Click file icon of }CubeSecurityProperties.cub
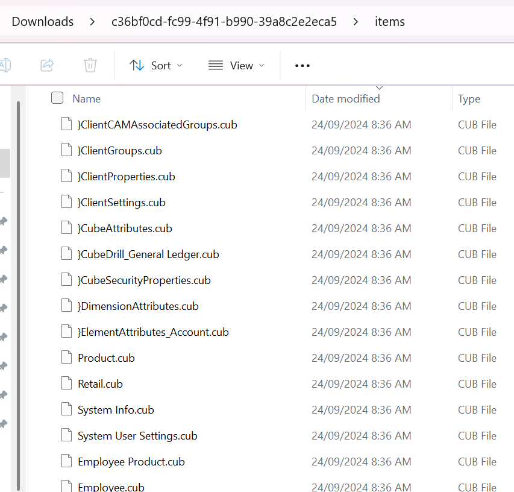Screen dimensions: 514x492 click(x=66, y=279)
